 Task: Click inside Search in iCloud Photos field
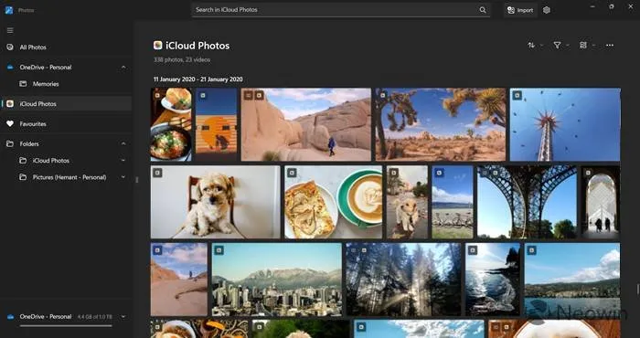pyautogui.click(x=341, y=10)
